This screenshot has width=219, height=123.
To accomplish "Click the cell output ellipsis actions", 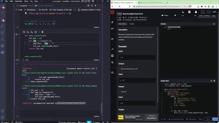I will (17, 64).
